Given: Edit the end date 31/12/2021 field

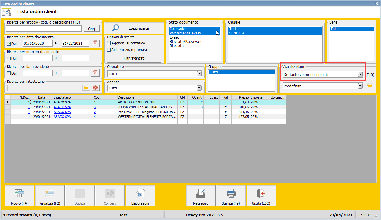Looking at the screenshot, I should (x=76, y=44).
